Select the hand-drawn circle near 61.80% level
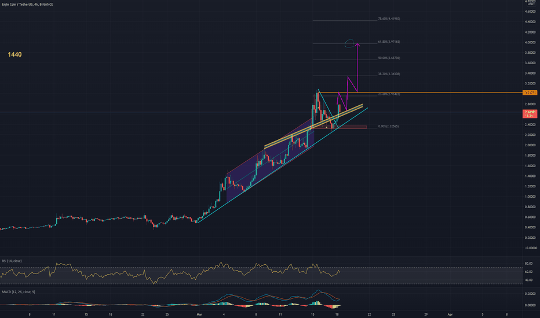 click(x=349, y=43)
